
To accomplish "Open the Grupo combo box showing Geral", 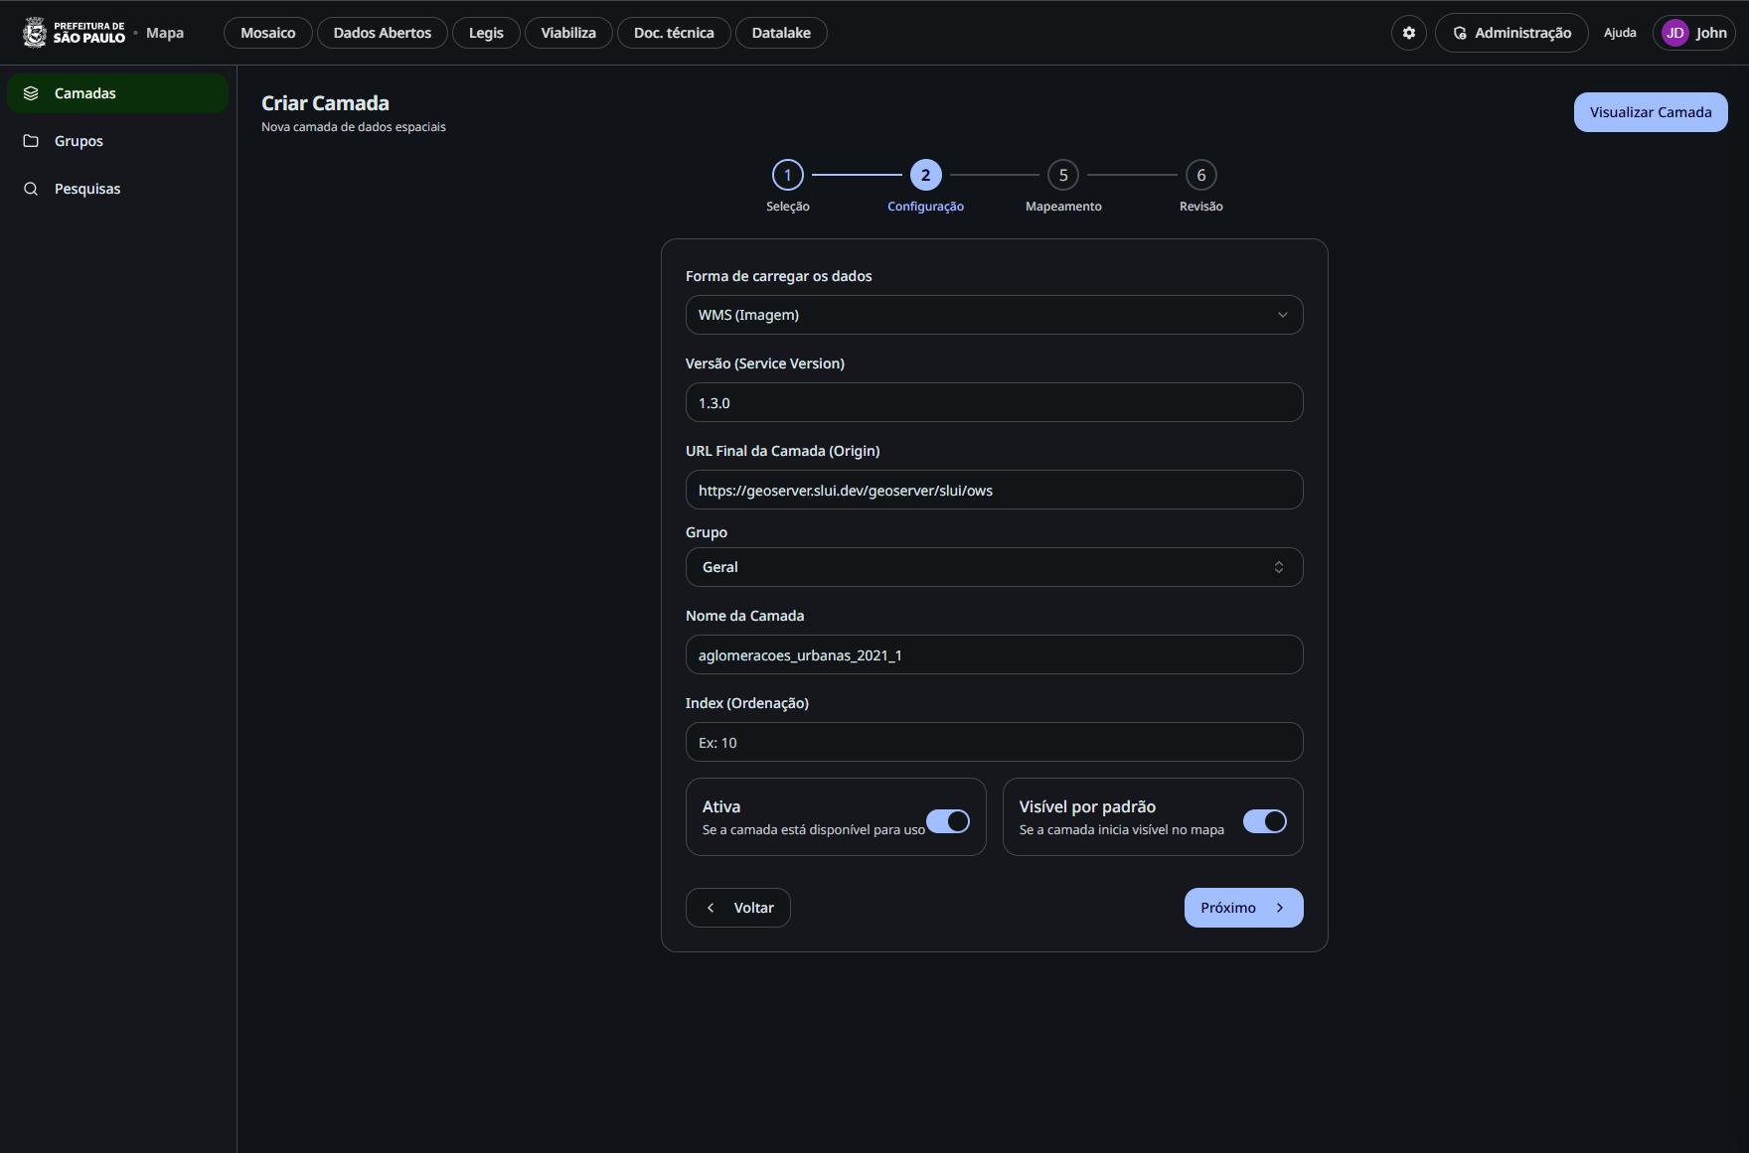I will (x=994, y=567).
